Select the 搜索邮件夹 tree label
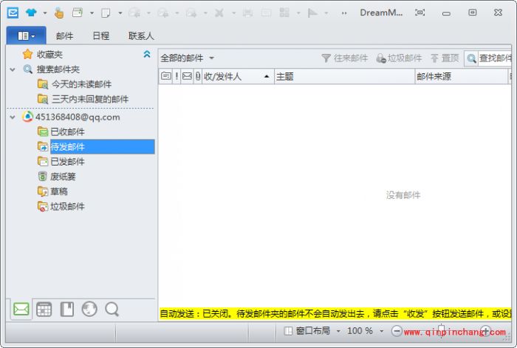This screenshot has height=348, width=517. coord(58,69)
